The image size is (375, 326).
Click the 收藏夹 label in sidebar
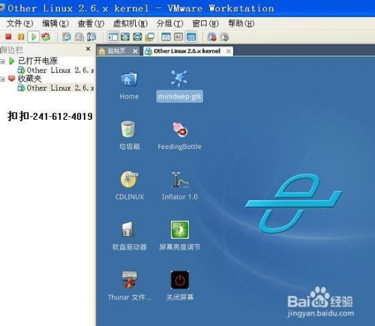pos(29,79)
